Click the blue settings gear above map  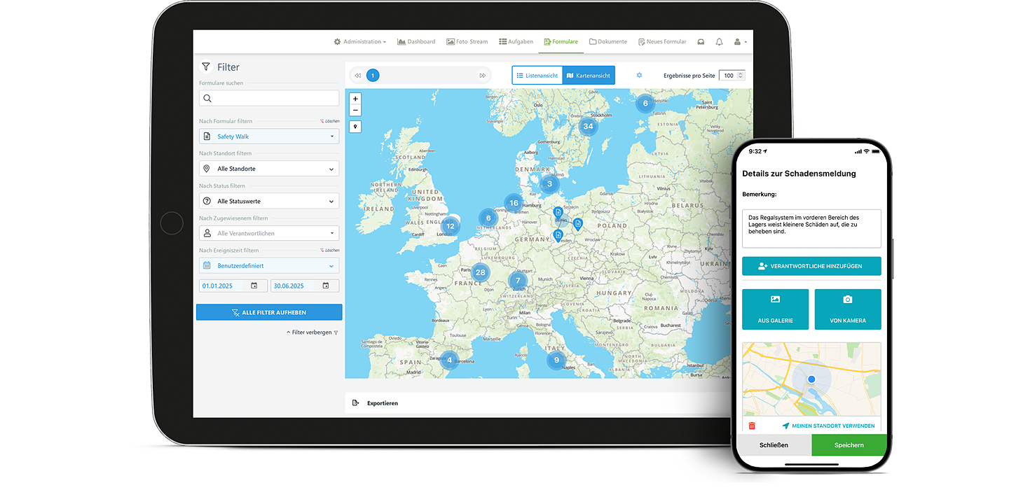(x=639, y=75)
